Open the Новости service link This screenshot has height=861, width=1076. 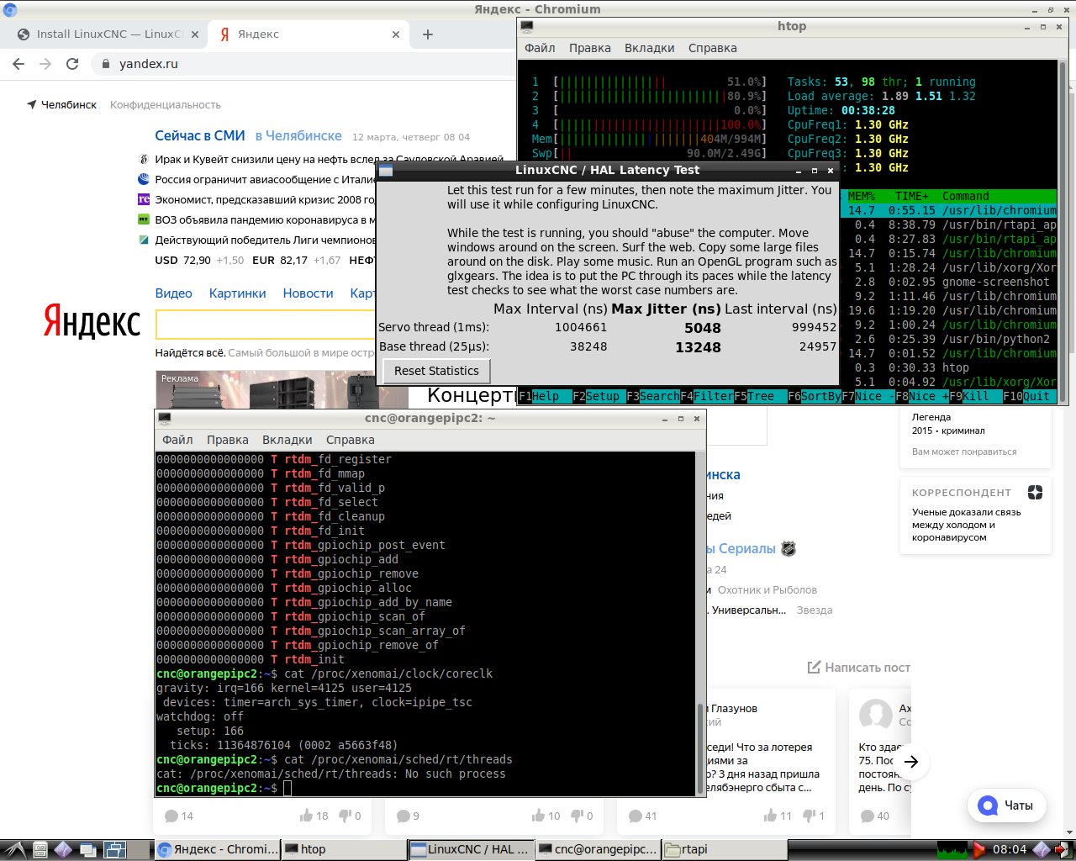pyautogui.click(x=308, y=293)
